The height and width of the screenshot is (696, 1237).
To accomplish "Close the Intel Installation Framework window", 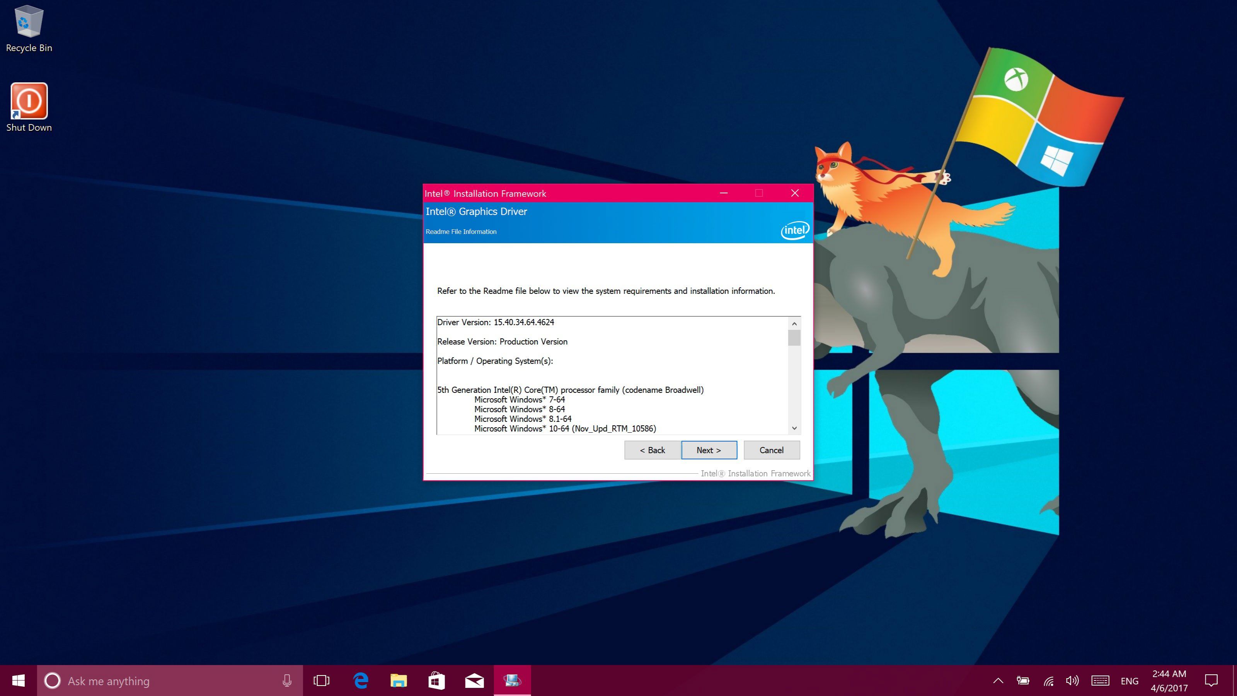I will click(x=795, y=193).
